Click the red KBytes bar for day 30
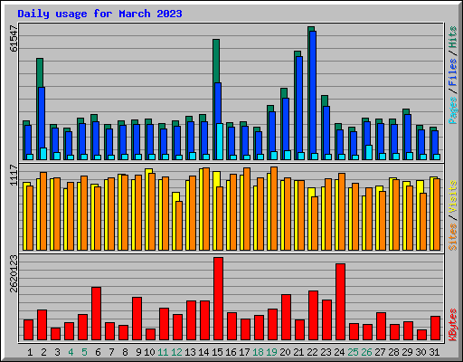463x362 pixels. [x=421, y=335]
